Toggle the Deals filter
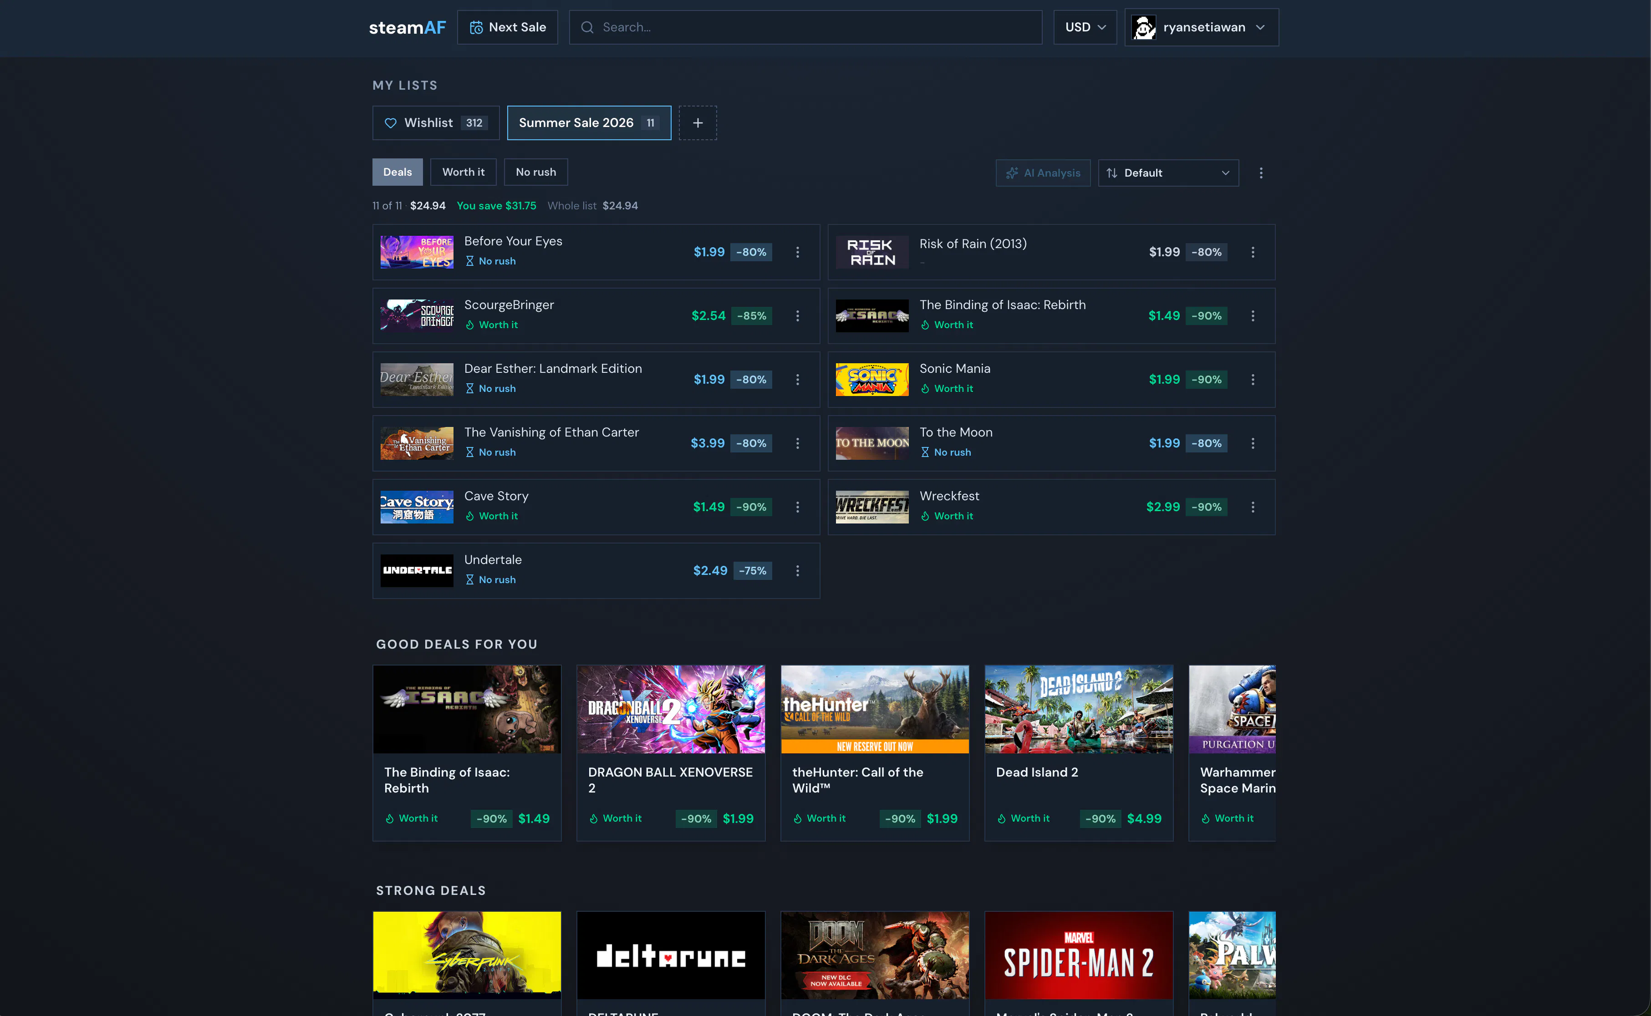1651x1016 pixels. tap(397, 172)
